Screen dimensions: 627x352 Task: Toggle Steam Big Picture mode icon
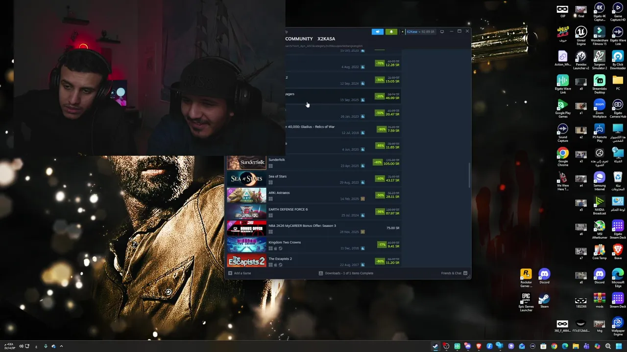[x=442, y=32]
